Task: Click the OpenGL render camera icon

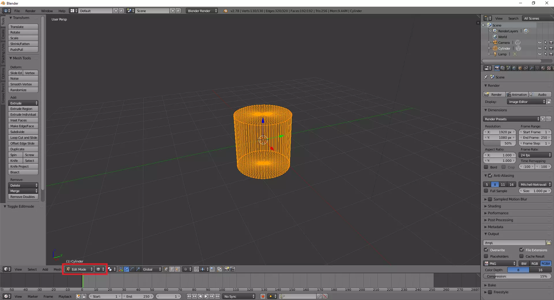Action: pyautogui.click(x=227, y=269)
